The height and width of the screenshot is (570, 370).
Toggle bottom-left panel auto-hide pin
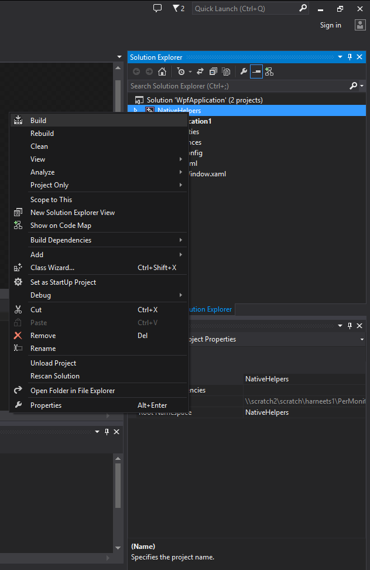[x=107, y=432]
